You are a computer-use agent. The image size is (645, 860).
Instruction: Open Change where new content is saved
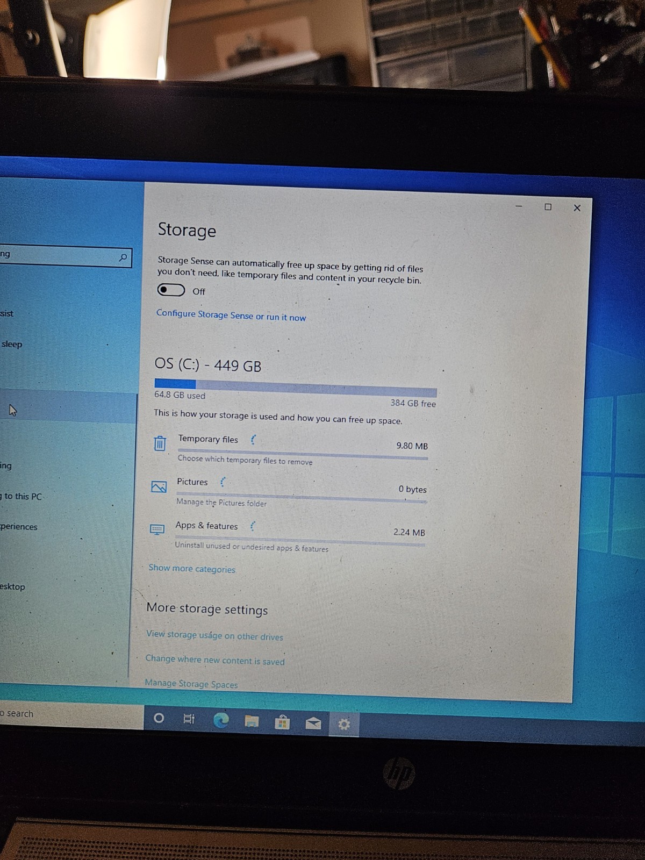point(215,660)
